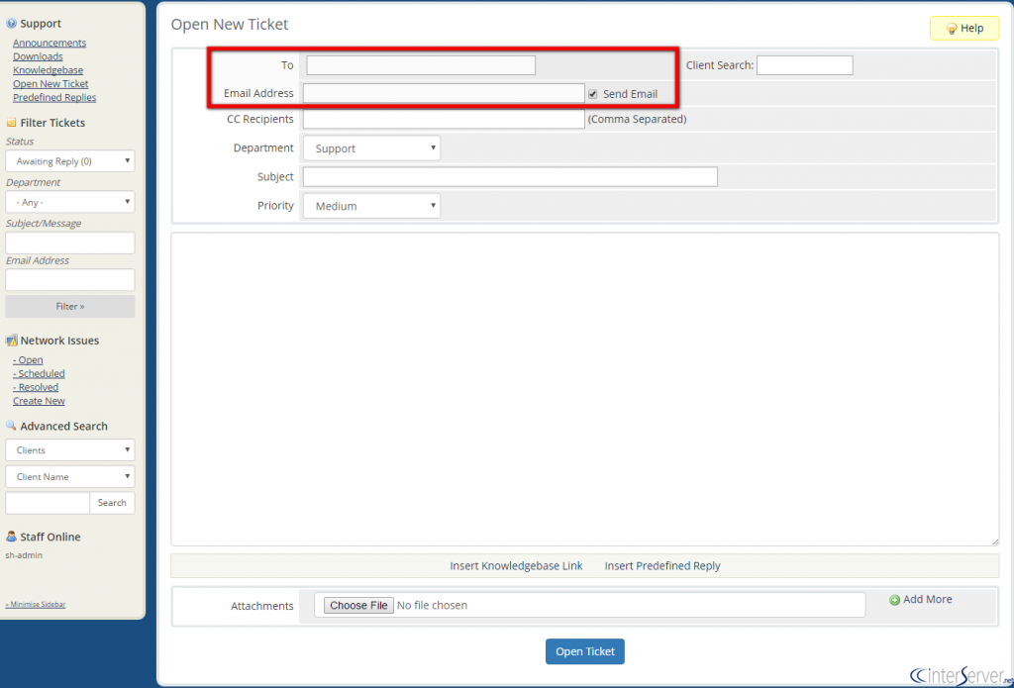Click Insert Predefined Reply
The image size is (1014, 688).
[662, 566]
